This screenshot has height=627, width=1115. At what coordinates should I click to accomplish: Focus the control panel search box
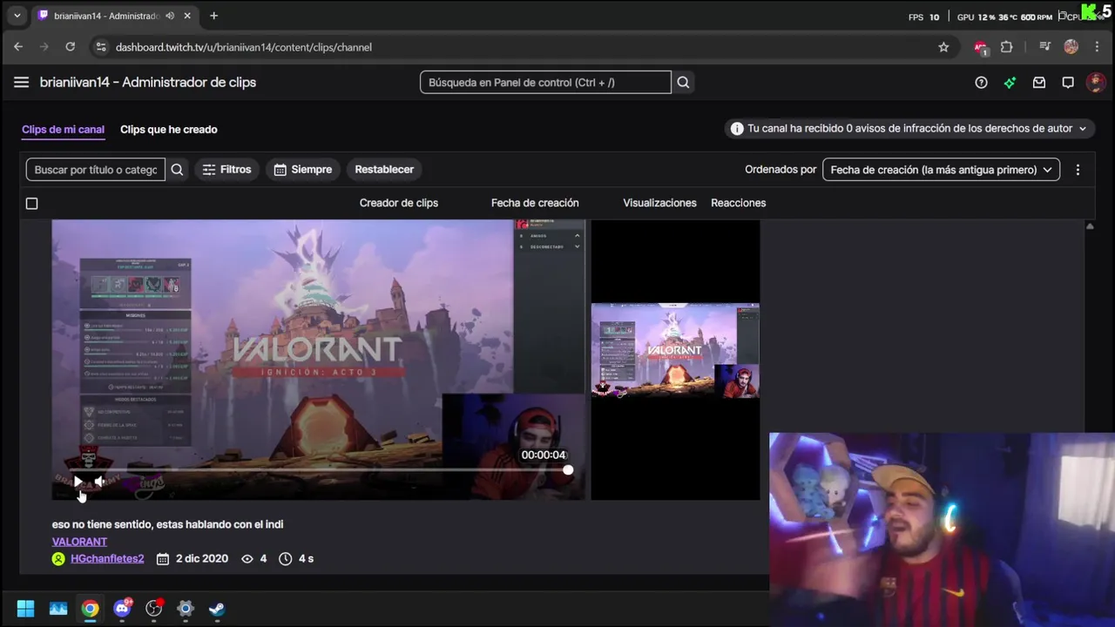[x=545, y=83]
